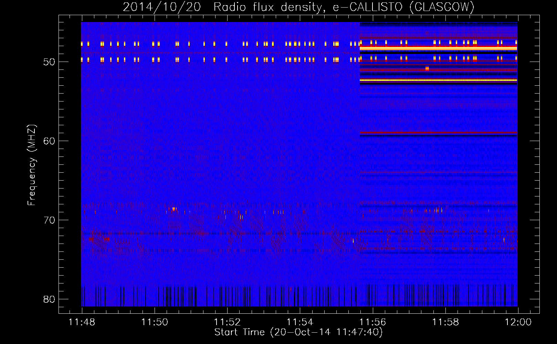Click the 70 frequency tick label

coord(49,220)
